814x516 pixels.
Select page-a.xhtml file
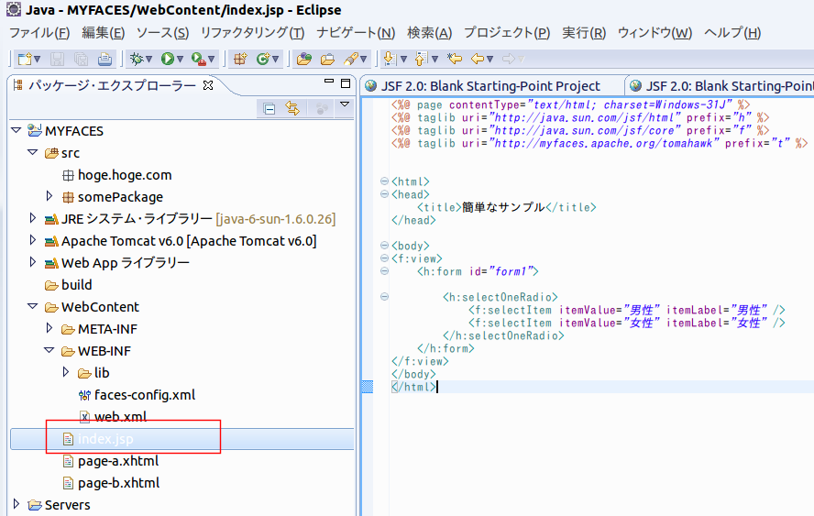click(111, 461)
